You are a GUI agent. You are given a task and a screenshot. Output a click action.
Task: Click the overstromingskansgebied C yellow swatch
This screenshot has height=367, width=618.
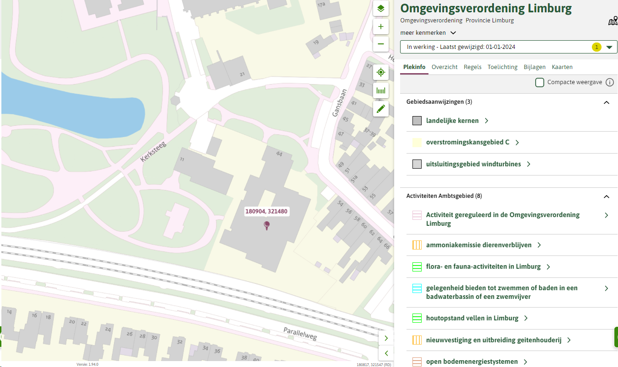[x=417, y=143]
